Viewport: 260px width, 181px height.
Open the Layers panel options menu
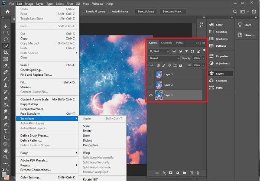tap(204, 43)
